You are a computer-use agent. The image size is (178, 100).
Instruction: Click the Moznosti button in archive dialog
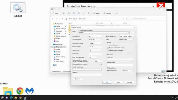coord(77,79)
